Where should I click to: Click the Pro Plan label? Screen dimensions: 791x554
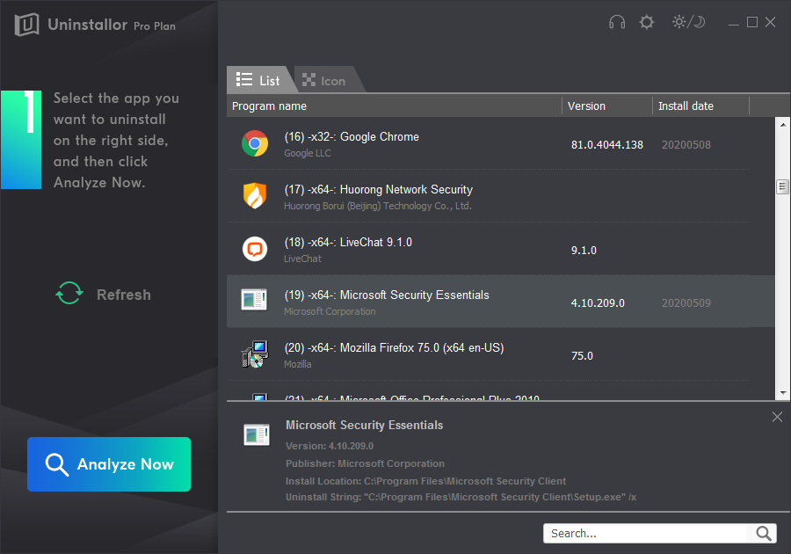(155, 26)
